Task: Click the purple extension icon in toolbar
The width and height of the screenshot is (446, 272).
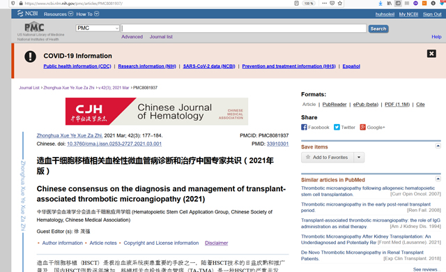Action: [x=415, y=3]
